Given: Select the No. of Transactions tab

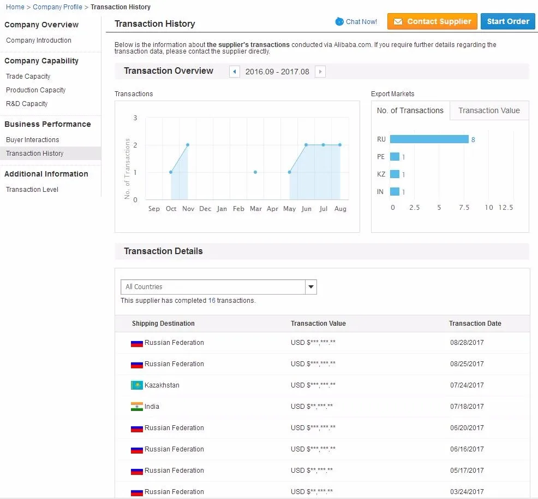Looking at the screenshot, I should 410,110.
